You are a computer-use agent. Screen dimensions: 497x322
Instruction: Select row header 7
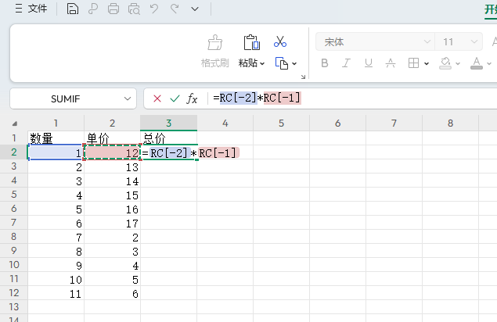pyautogui.click(x=13, y=223)
